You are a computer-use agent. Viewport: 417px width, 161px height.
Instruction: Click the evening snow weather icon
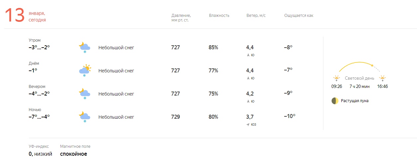coord(84,94)
